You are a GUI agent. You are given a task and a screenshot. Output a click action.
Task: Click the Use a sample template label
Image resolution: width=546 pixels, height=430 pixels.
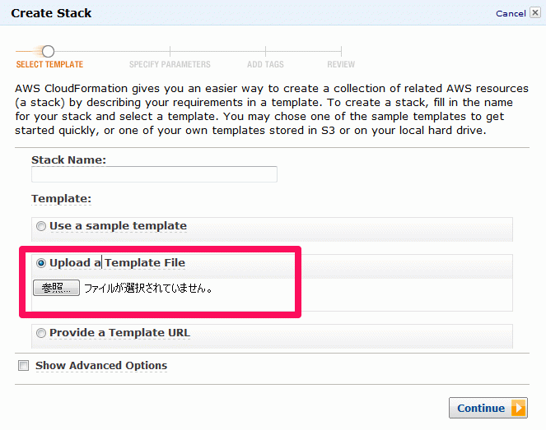(118, 226)
